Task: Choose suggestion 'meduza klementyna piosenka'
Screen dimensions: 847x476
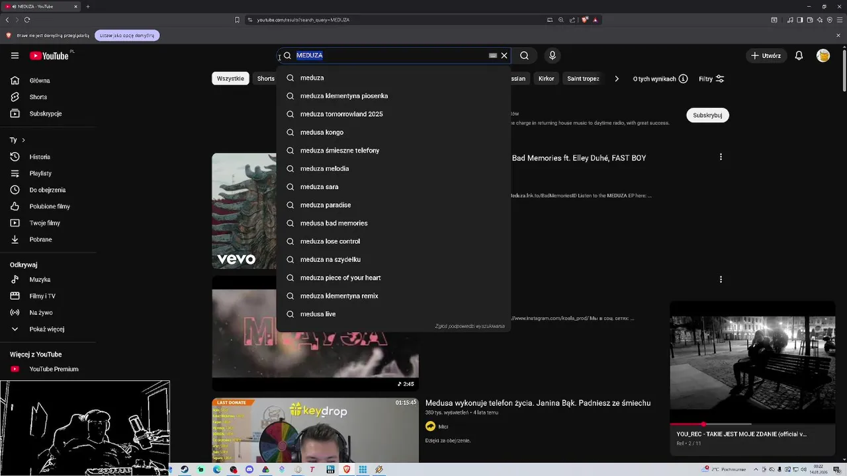Action: point(394,96)
